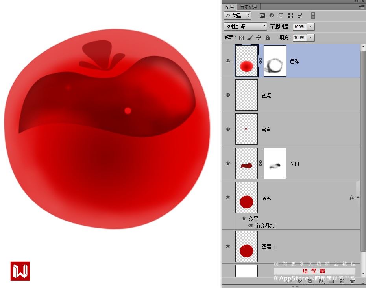Screen dimensions: 366x288
Task: Switch to the 历史记录 tab
Action: pos(248,7)
